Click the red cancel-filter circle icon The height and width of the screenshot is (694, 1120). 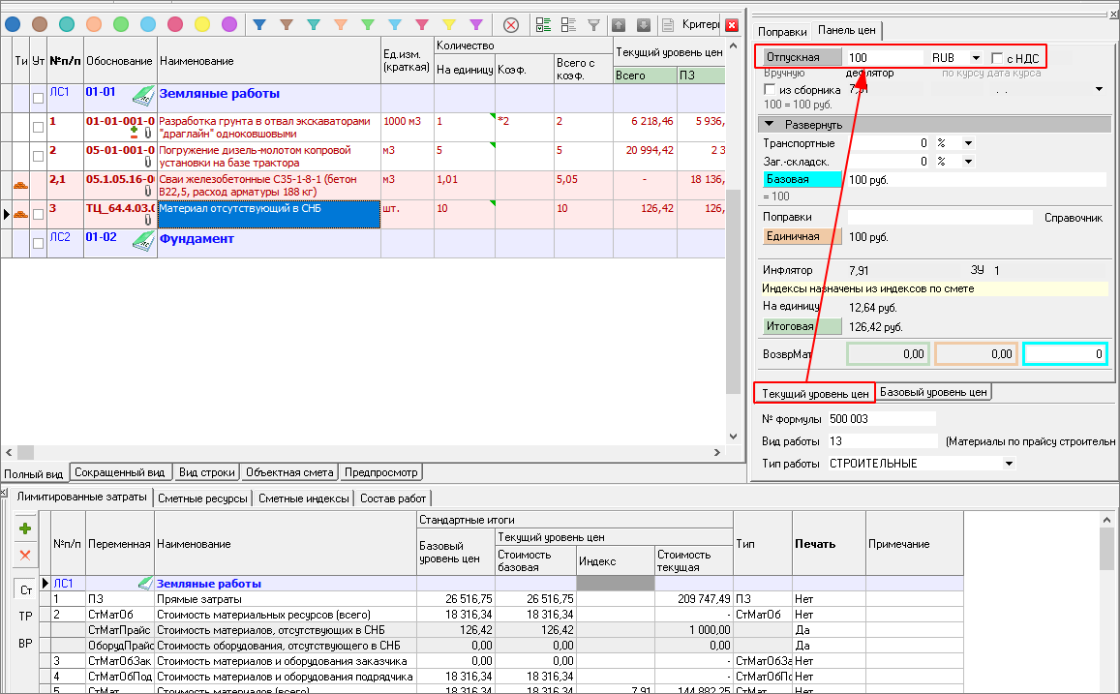[510, 24]
